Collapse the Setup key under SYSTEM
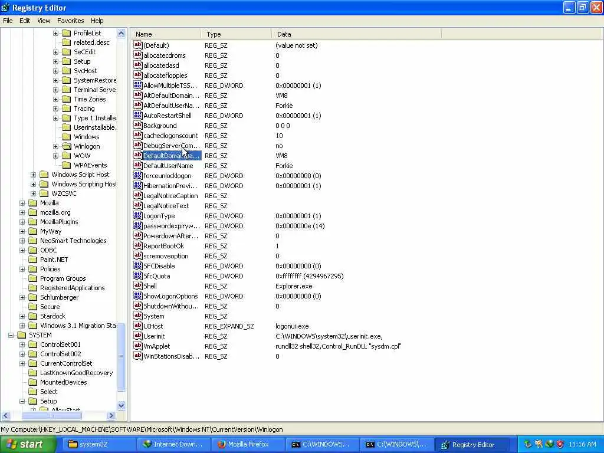604x453 pixels. click(22, 401)
